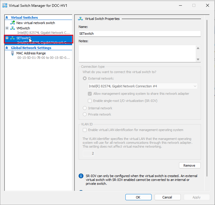Expand the SETswitch tree node

(7, 38)
